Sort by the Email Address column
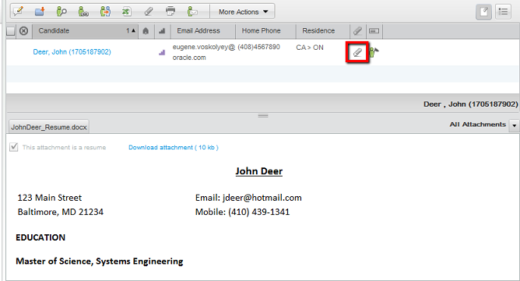This screenshot has height=281, width=520. [203, 31]
